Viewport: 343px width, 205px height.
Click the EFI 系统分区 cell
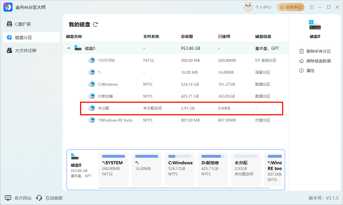click(x=266, y=60)
